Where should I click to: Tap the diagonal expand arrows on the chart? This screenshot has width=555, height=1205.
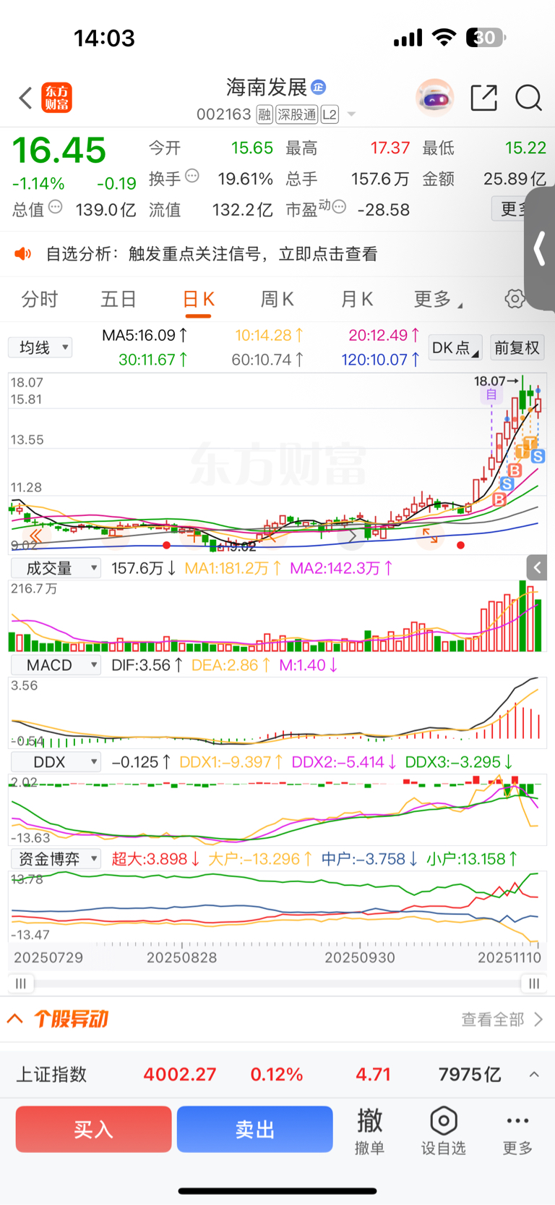pos(430,536)
